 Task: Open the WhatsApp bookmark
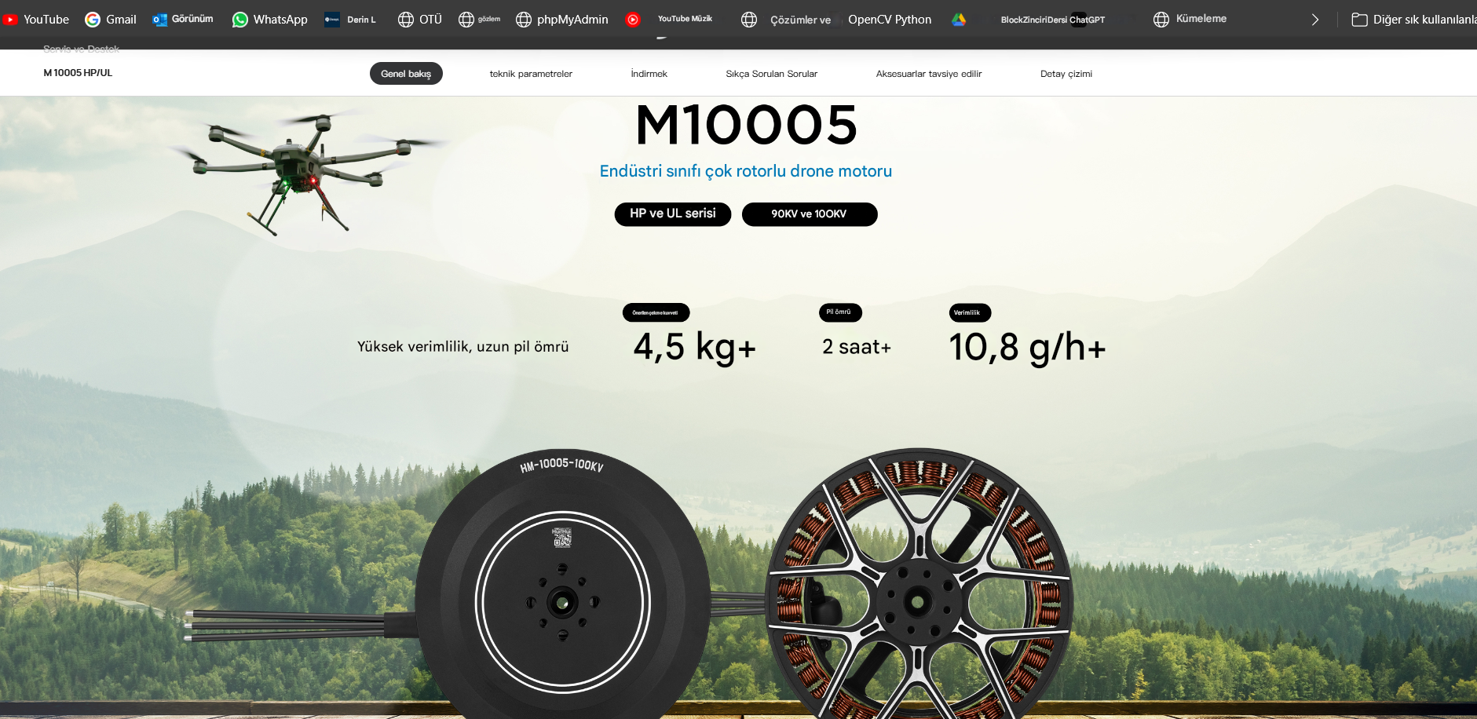270,19
